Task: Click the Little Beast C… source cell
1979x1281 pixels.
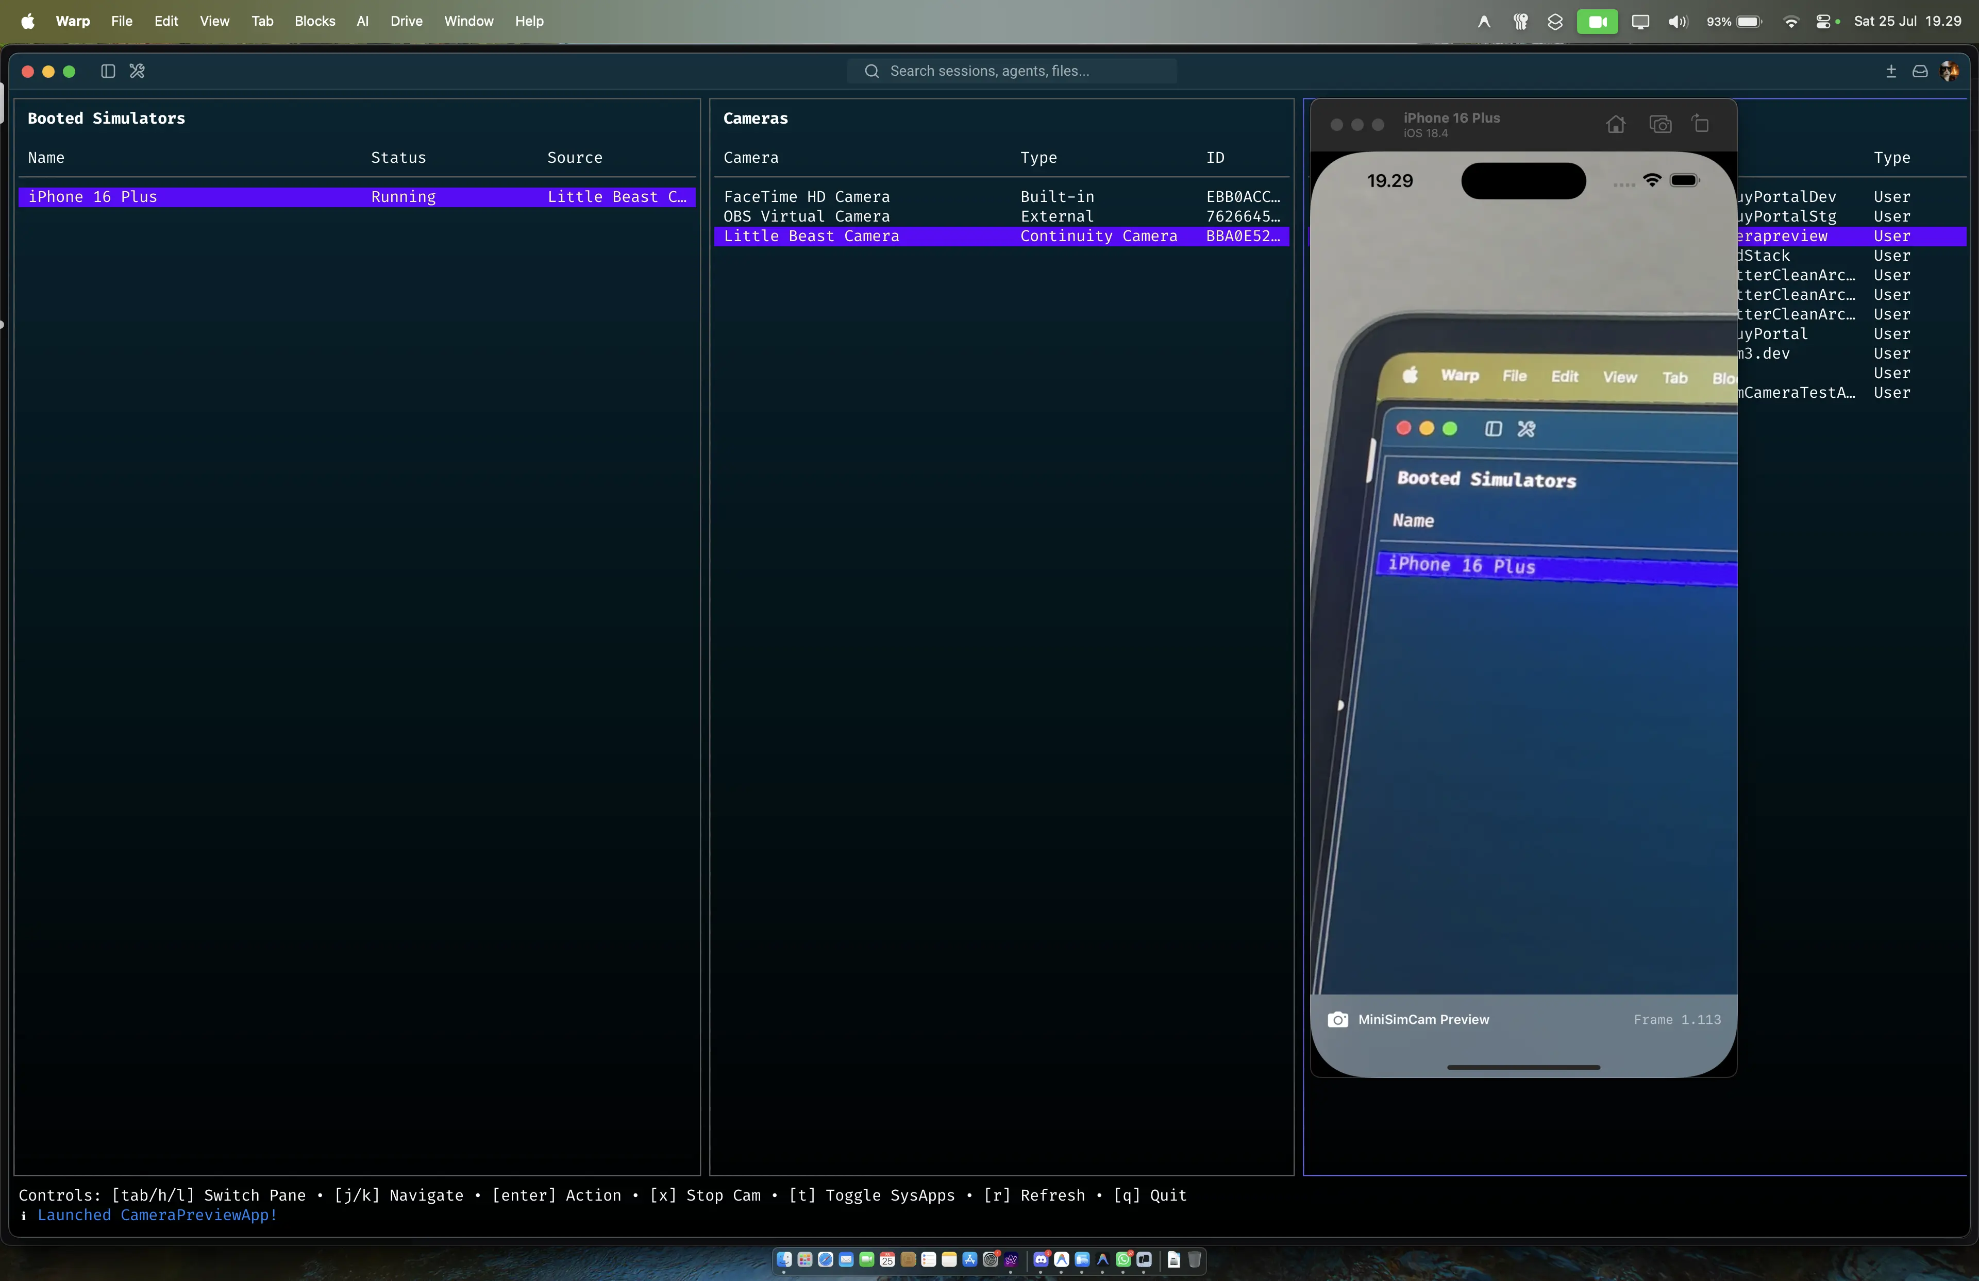Action: (x=617, y=197)
